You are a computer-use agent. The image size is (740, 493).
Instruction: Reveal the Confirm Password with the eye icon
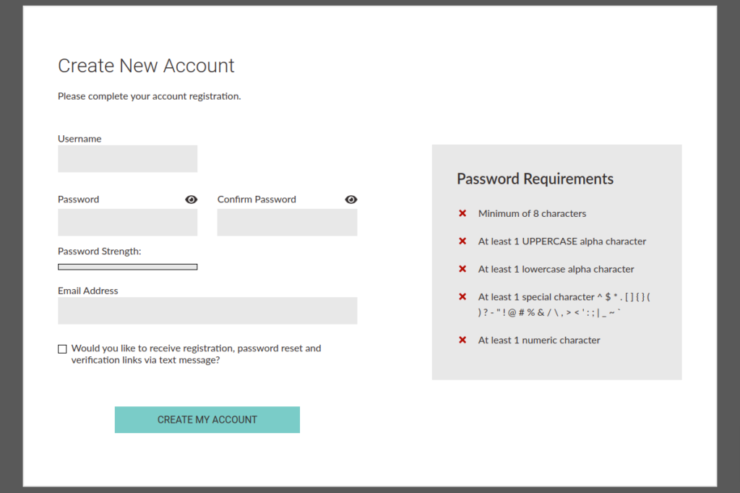(x=350, y=199)
